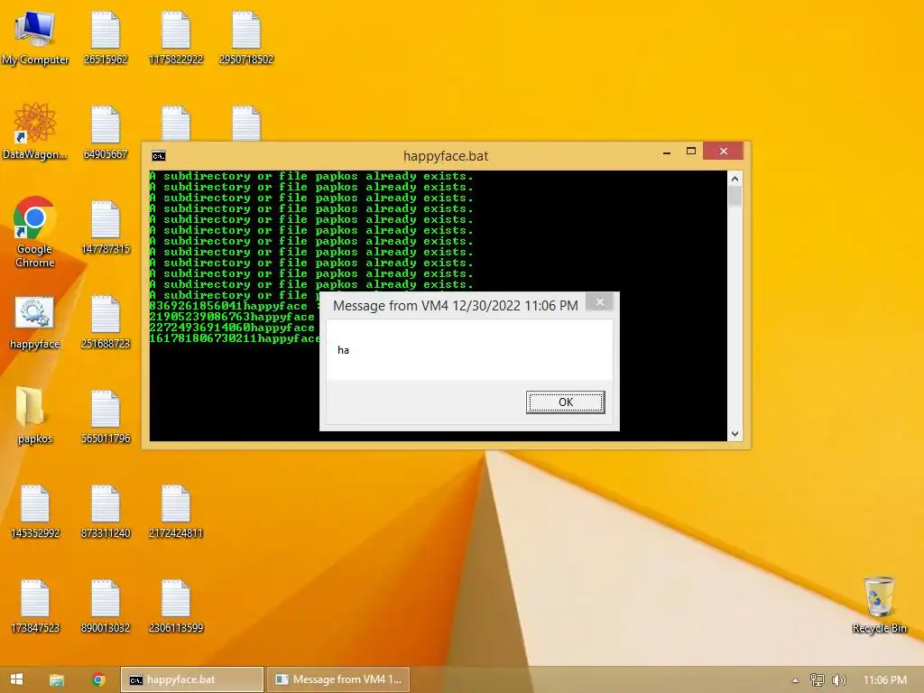Screen dimensions: 924x693
Task: Maximize the happyface.bat window
Action: click(x=691, y=152)
